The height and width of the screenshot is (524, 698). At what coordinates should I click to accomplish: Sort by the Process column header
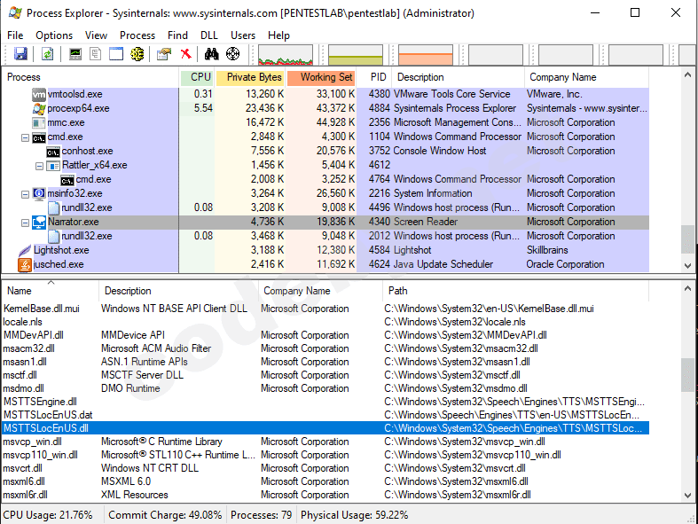click(x=90, y=77)
